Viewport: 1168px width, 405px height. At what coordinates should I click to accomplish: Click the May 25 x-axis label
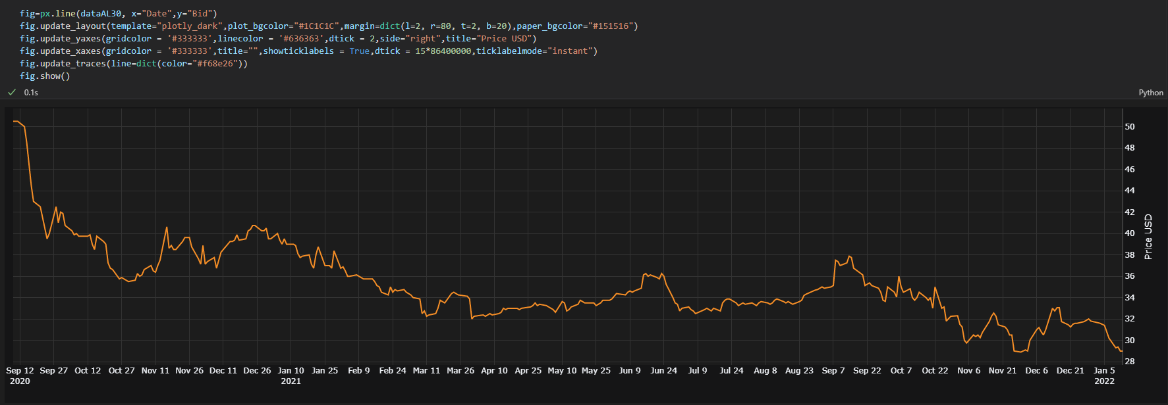click(x=596, y=371)
